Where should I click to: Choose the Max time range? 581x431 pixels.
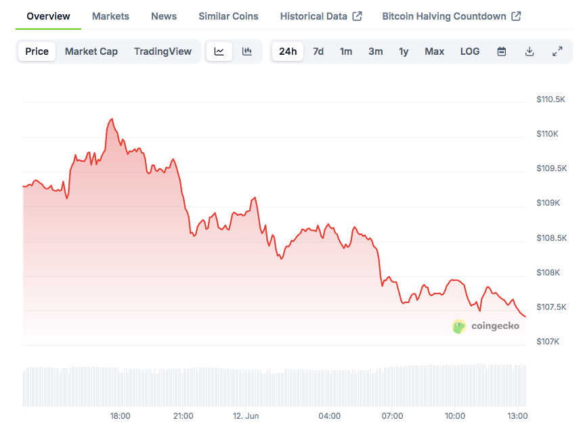point(435,51)
